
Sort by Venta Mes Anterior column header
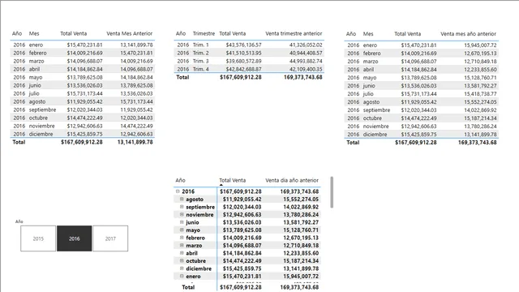pos(130,33)
